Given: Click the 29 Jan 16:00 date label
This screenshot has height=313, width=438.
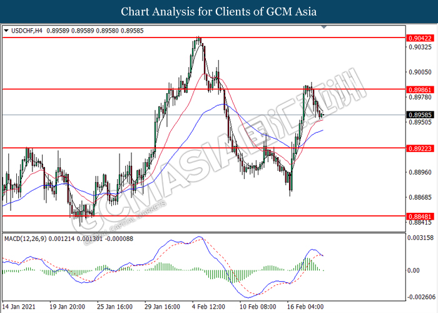Looking at the screenshot, I should [x=163, y=307].
